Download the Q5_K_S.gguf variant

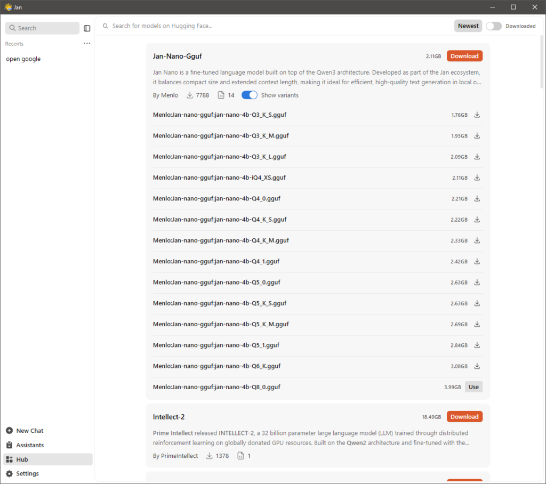(477, 303)
